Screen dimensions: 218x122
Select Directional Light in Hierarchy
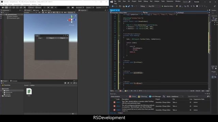click(13, 18)
